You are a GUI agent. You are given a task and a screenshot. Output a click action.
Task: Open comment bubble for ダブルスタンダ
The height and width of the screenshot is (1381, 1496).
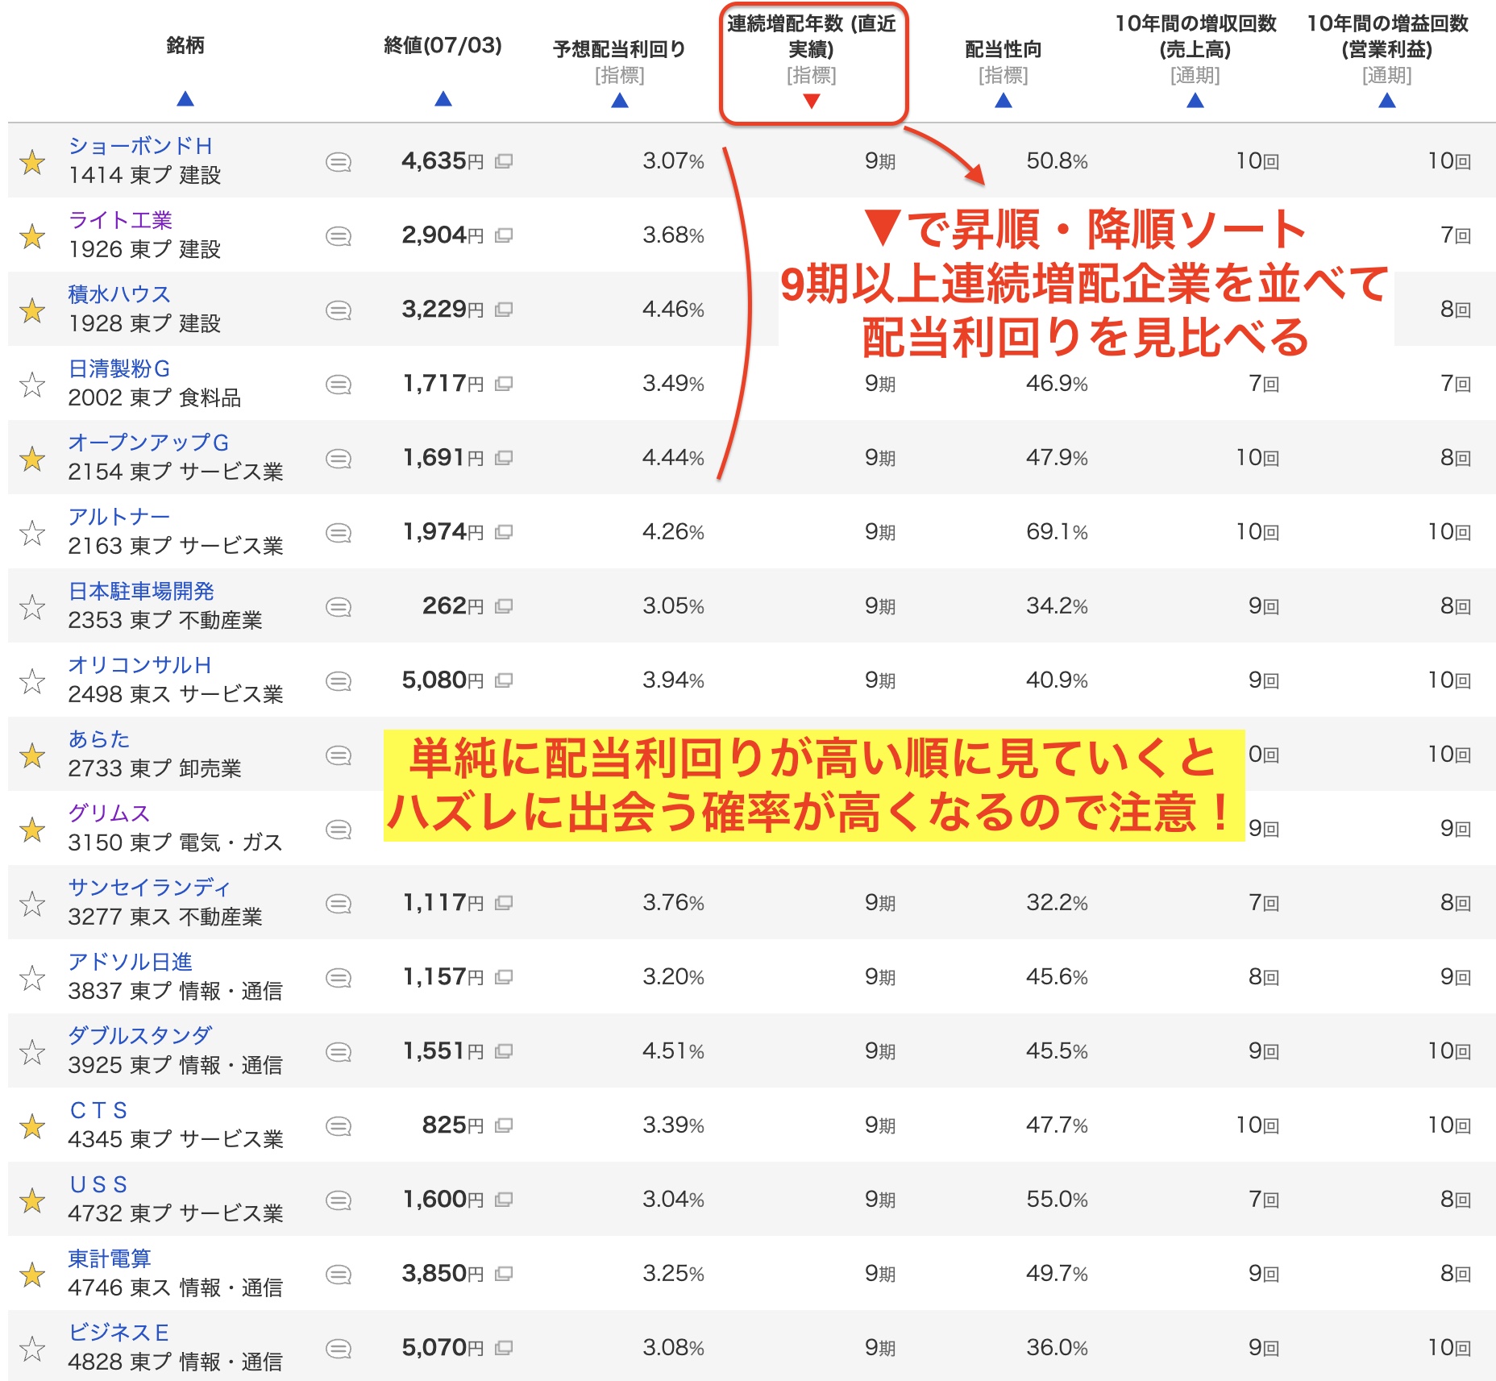coord(339,1052)
